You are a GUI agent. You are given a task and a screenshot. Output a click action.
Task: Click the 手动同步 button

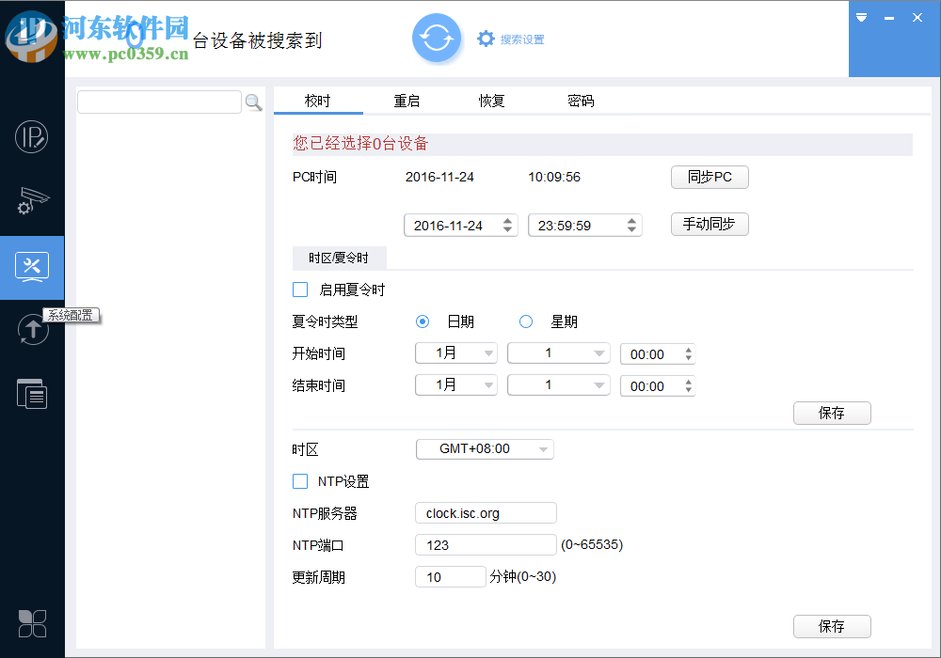click(x=710, y=225)
